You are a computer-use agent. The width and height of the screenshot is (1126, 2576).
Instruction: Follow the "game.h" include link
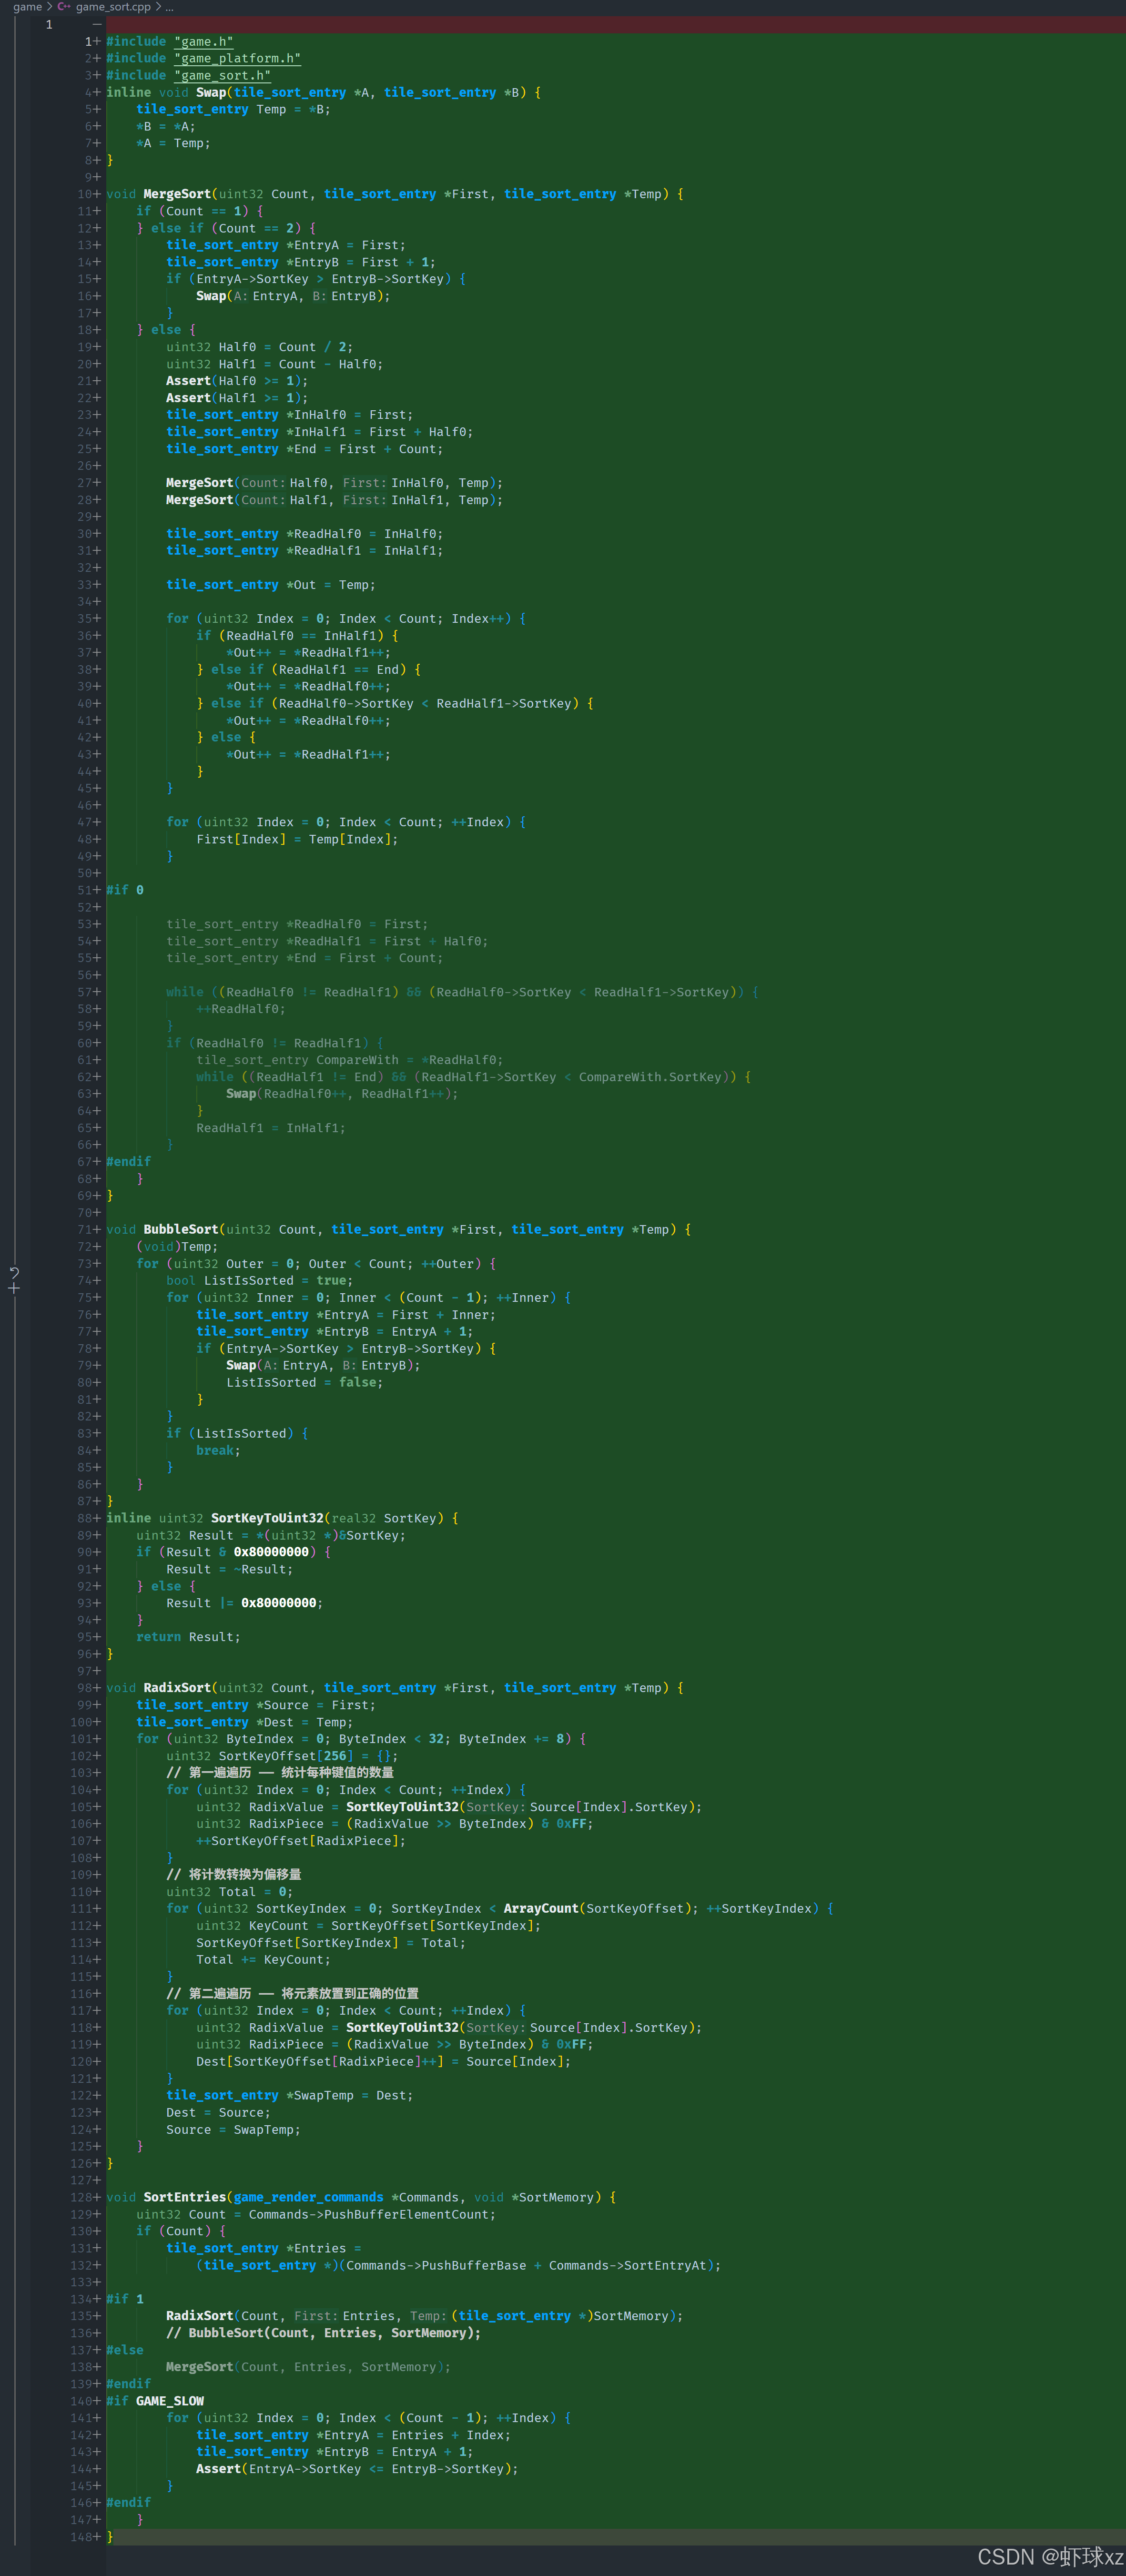pos(203,42)
